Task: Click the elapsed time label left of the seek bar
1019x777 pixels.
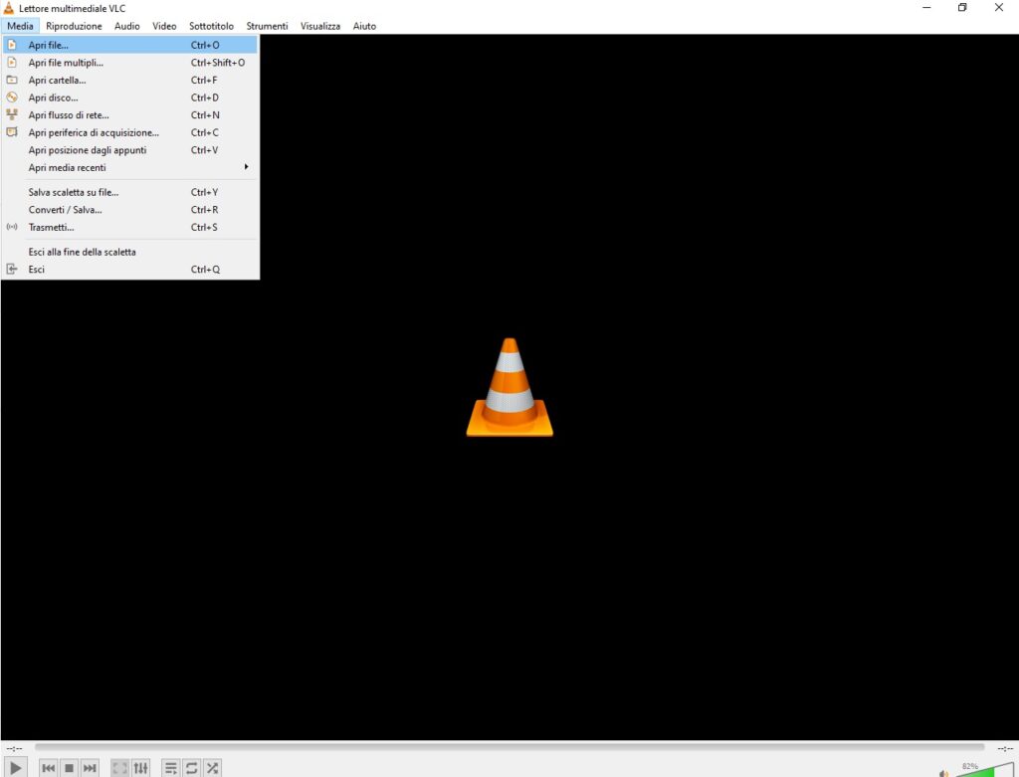Action: coord(14,748)
